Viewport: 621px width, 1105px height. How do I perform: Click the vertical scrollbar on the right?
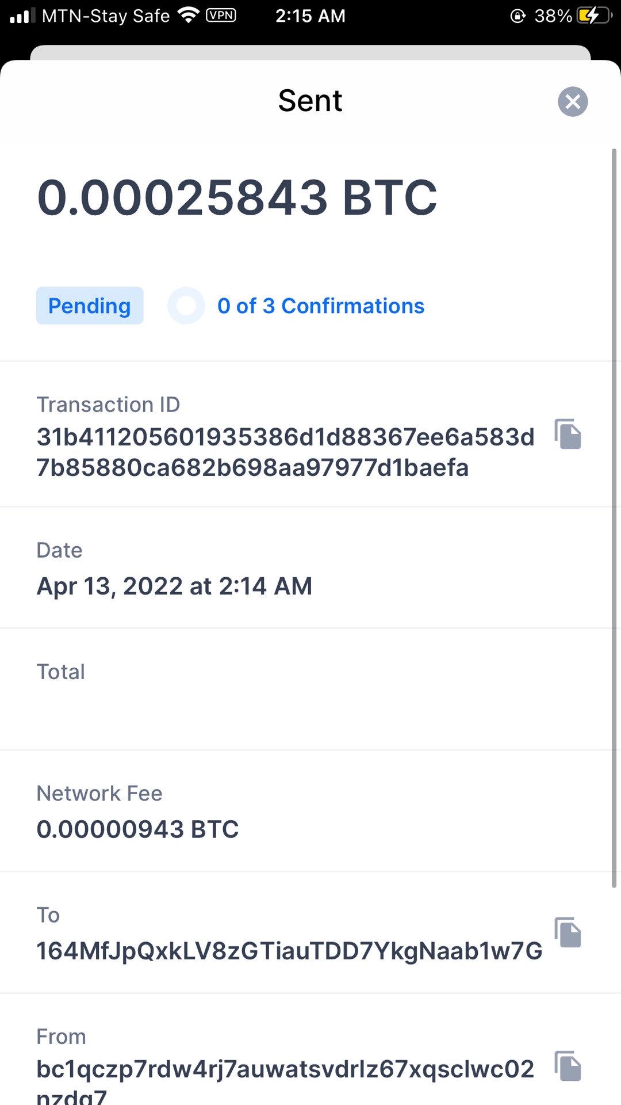pyautogui.click(x=614, y=518)
